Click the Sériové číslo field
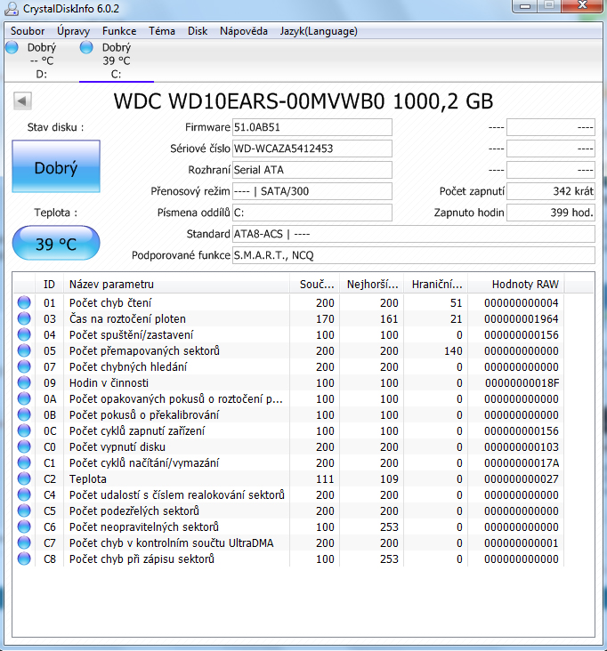Image resolution: width=607 pixels, height=651 pixels. click(312, 149)
